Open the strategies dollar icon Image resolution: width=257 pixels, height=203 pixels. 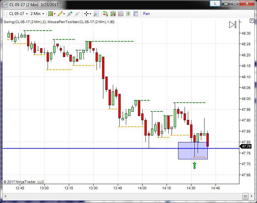[x=128, y=14]
